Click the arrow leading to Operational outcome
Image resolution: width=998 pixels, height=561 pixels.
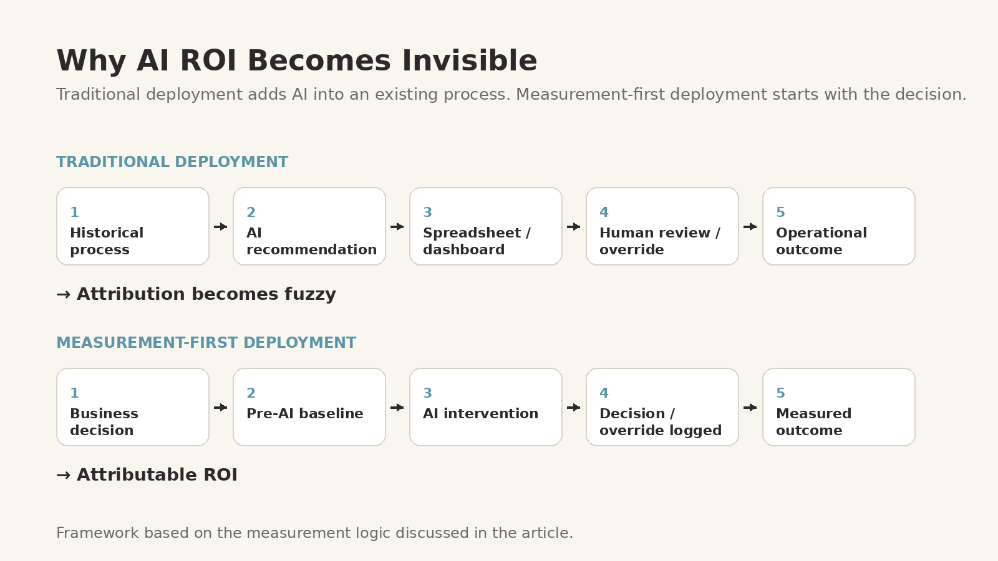[x=750, y=227]
